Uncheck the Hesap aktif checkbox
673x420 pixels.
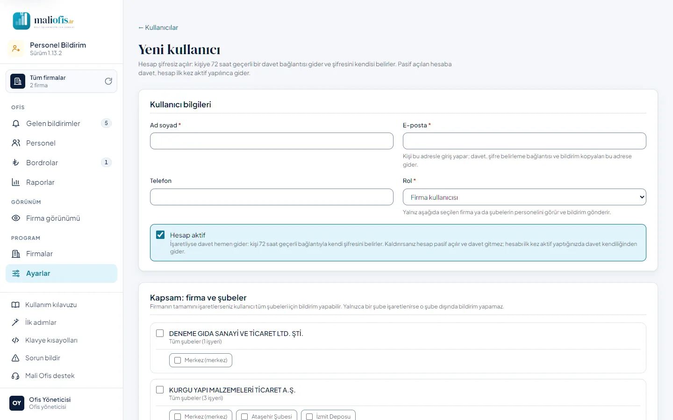click(x=160, y=235)
